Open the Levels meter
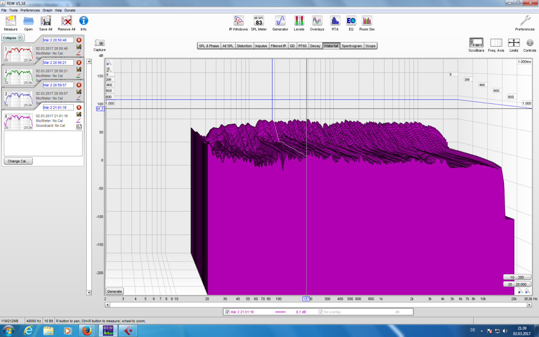The height and width of the screenshot is (337, 539). point(299,21)
